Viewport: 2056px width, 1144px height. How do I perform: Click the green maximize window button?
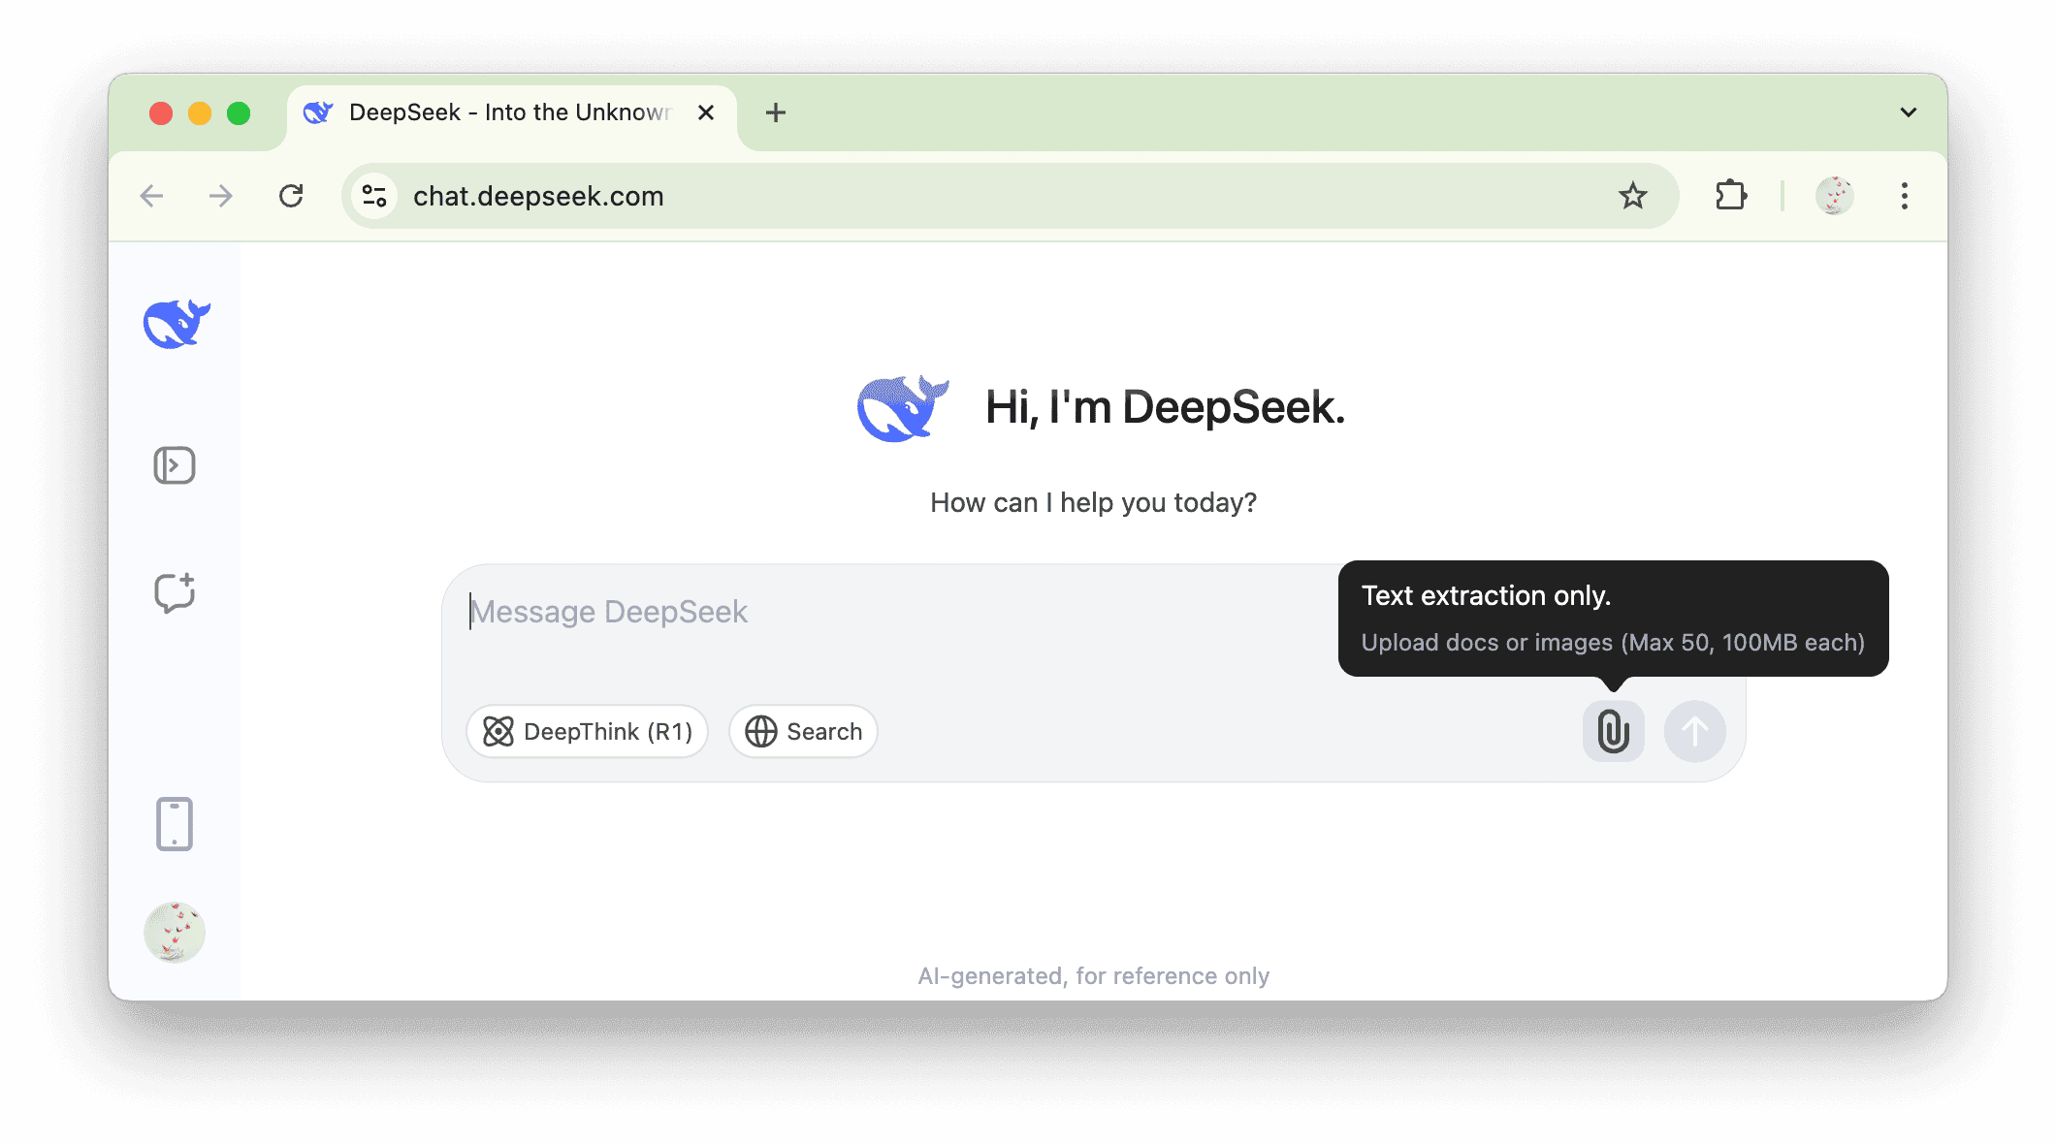(239, 113)
